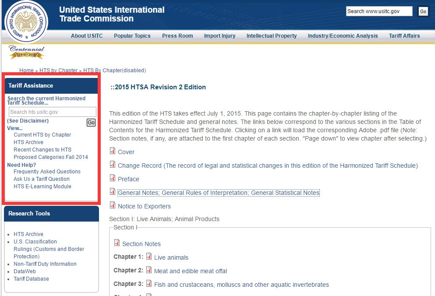Open Meat and edible meat offal link

(191, 271)
